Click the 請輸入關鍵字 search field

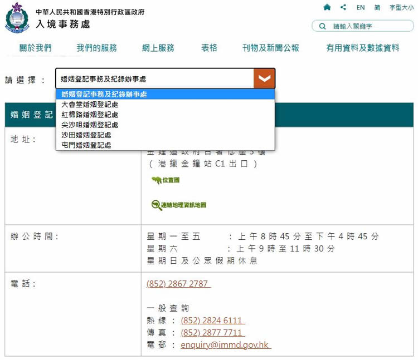point(363,26)
